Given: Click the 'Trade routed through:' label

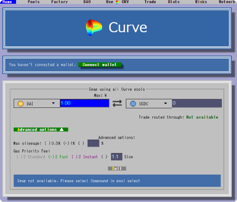Looking at the screenshot, I should point(162,117).
